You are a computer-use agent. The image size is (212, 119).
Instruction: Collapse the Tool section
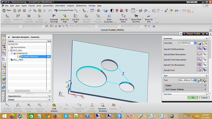coord(207,76)
